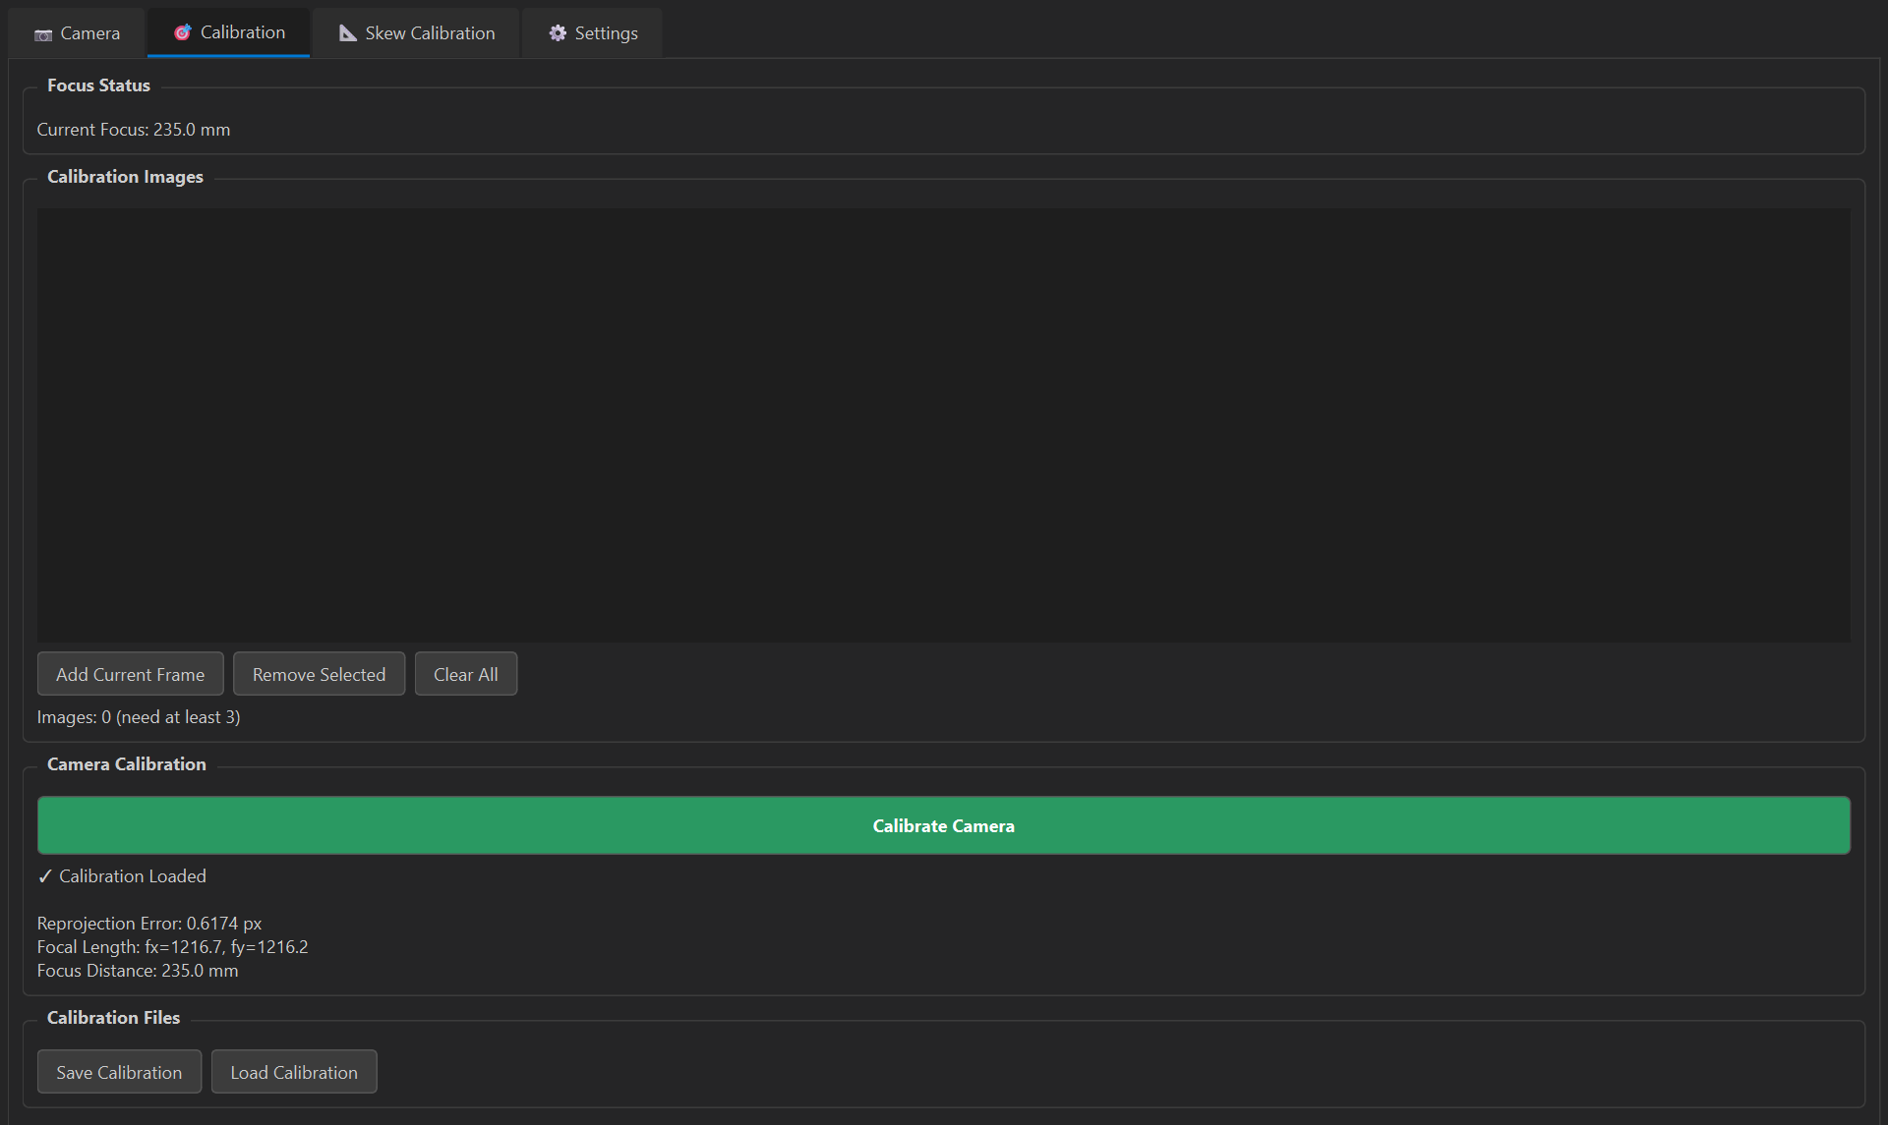Add Current Frame to calibration images
This screenshot has width=1888, height=1125.
pyautogui.click(x=131, y=674)
